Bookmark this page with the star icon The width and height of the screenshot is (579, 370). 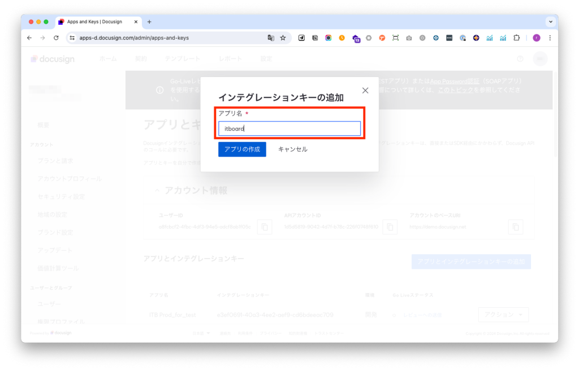point(283,38)
